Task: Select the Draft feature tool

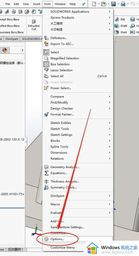Action: [x=121, y=26]
